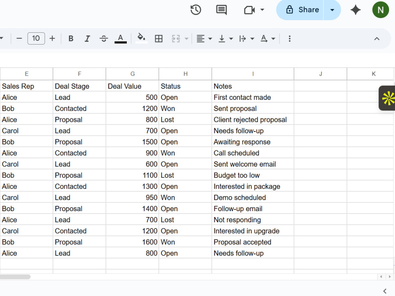The width and height of the screenshot is (395, 296).
Task: Select cell Awaiting response
Action: coord(253,142)
